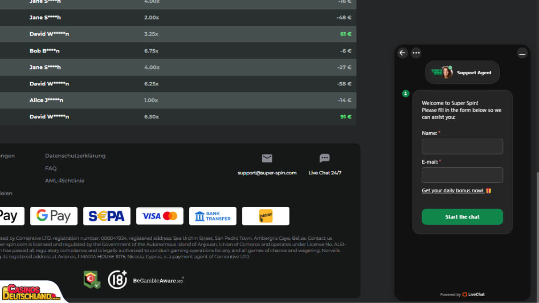Click the Visa Mastercard payment logo

(160, 216)
